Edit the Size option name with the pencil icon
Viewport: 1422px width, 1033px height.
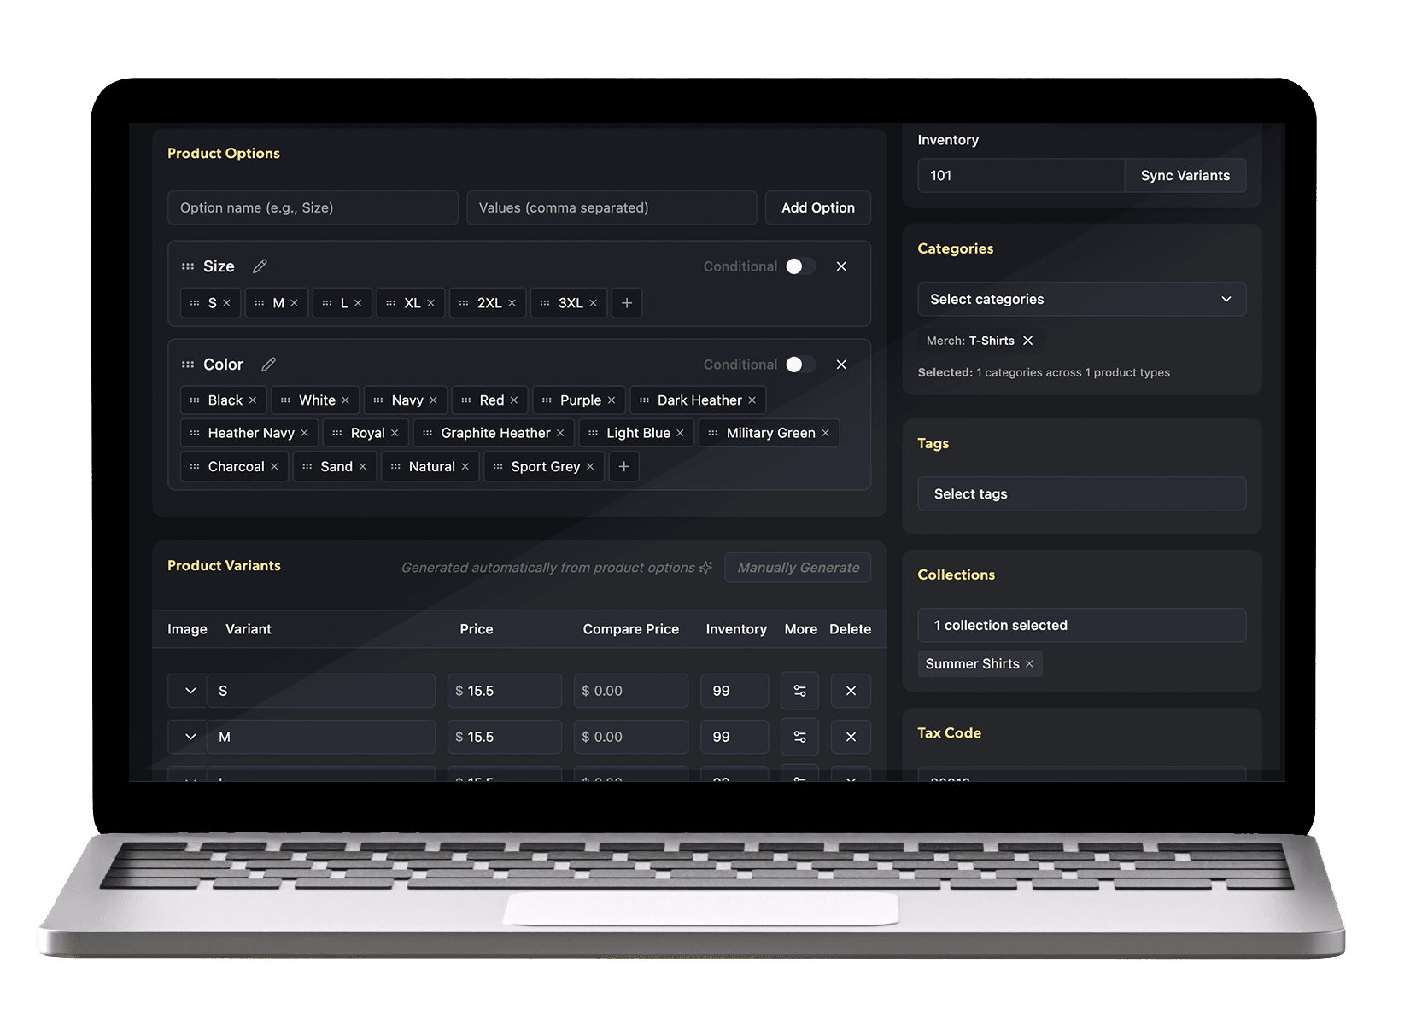point(260,266)
